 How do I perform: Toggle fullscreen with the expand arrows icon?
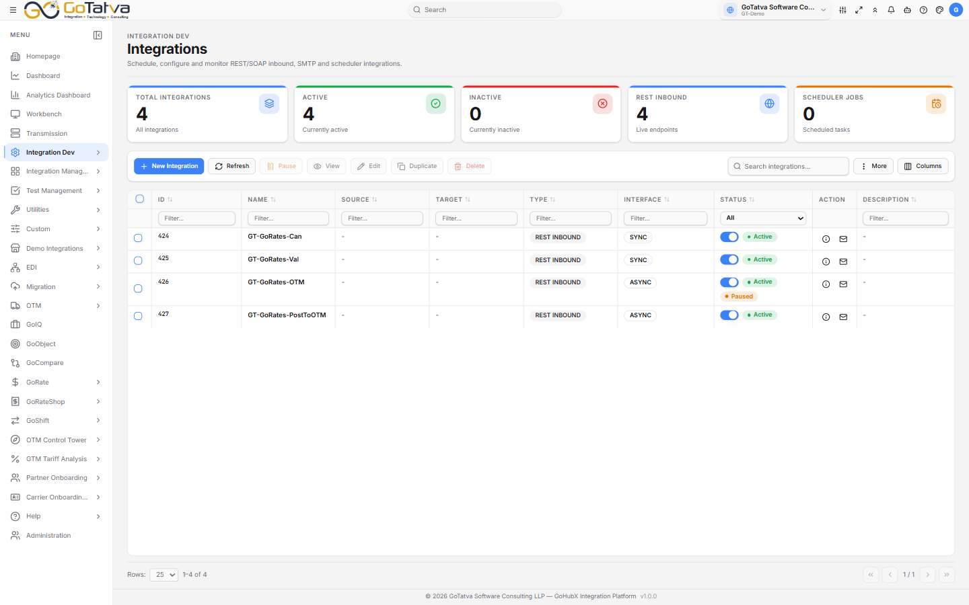click(859, 10)
